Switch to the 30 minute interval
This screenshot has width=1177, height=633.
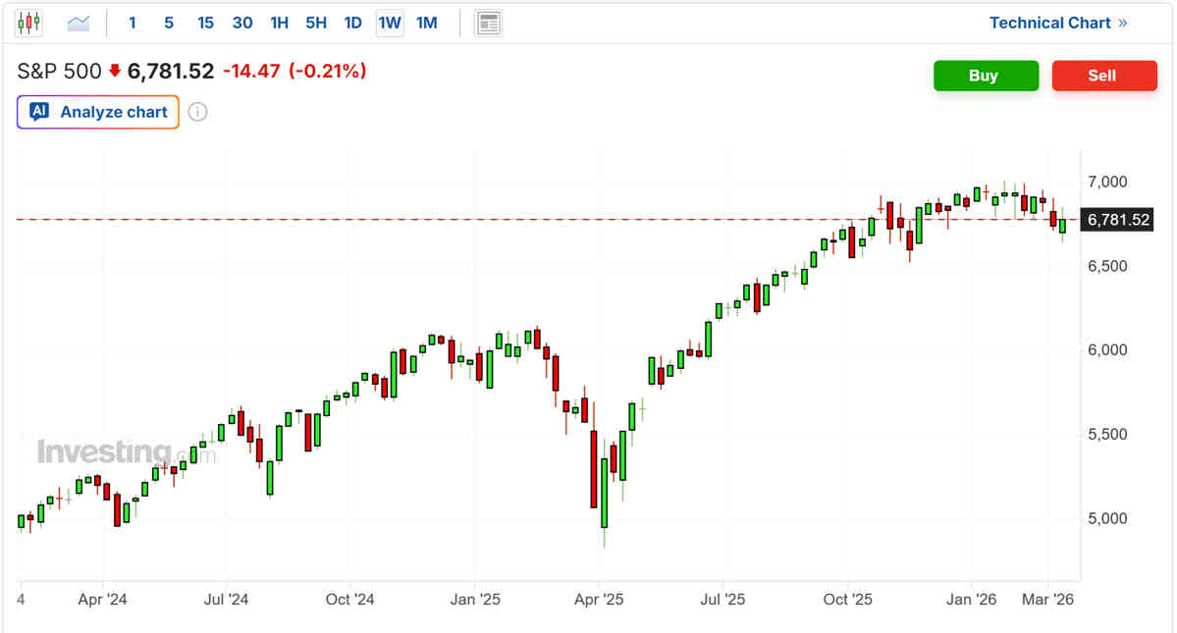pos(242,23)
